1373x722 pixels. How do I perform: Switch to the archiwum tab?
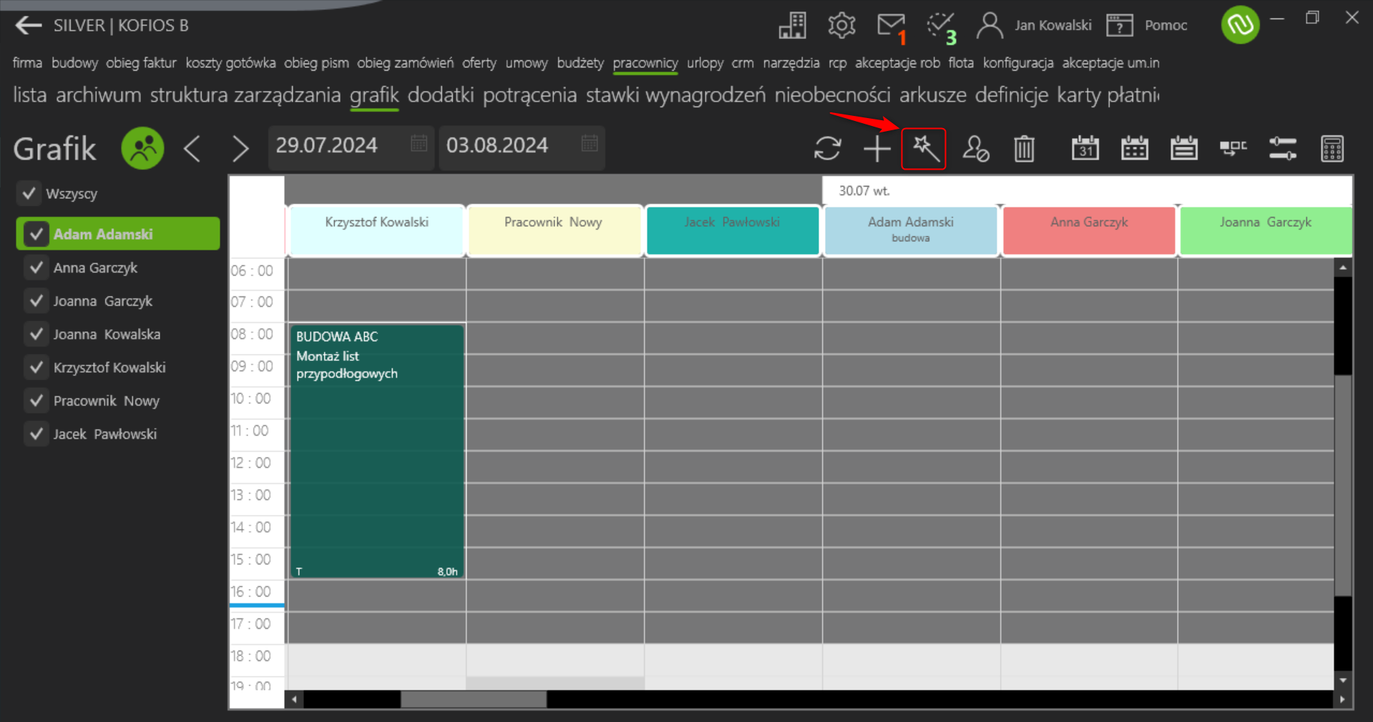(98, 94)
